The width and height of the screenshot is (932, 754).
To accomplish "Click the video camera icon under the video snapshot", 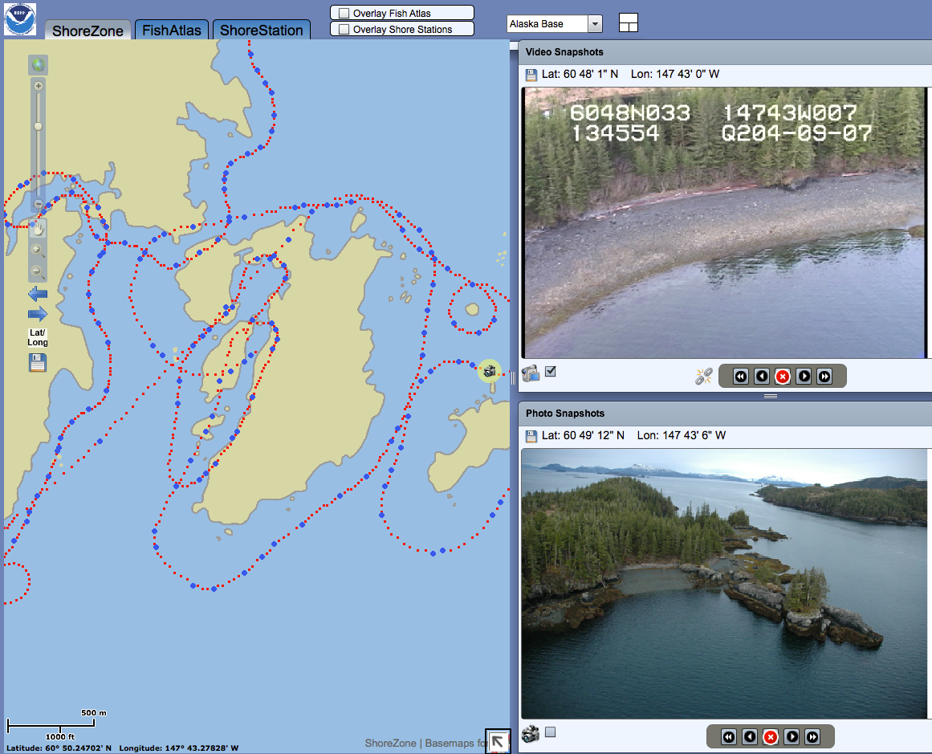I will pos(531,372).
